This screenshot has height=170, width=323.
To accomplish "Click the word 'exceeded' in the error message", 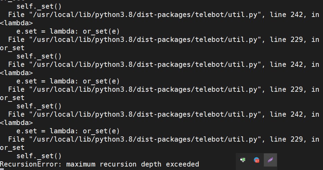I will [x=182, y=164].
